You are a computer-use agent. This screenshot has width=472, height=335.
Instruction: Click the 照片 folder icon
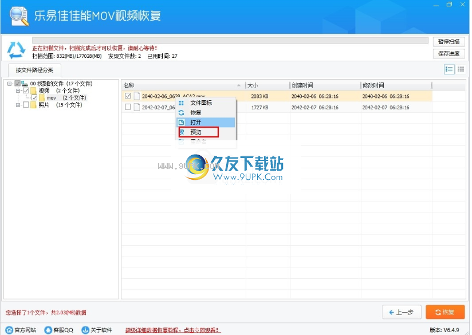pos(33,105)
